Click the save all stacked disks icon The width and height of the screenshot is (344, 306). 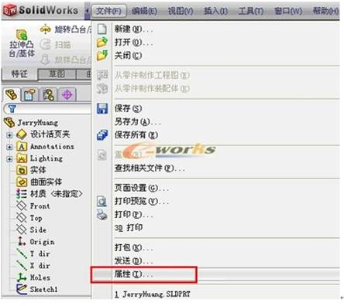[x=102, y=134]
